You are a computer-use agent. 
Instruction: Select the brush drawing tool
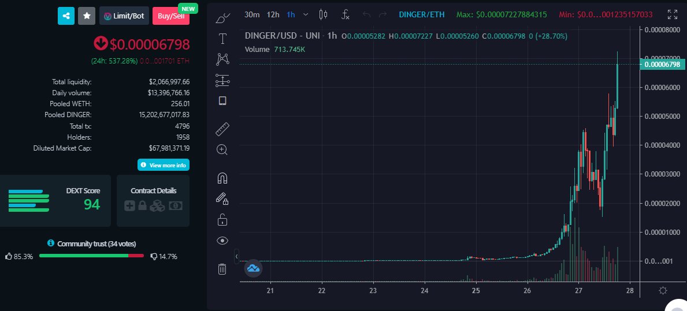(x=222, y=18)
